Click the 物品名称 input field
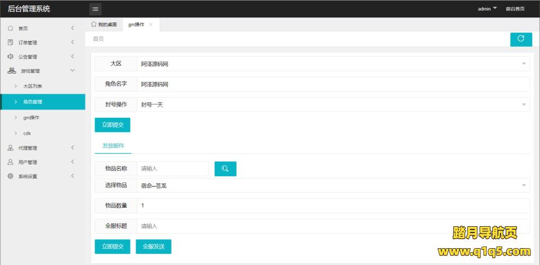This screenshot has height=265, width=540. [172, 168]
